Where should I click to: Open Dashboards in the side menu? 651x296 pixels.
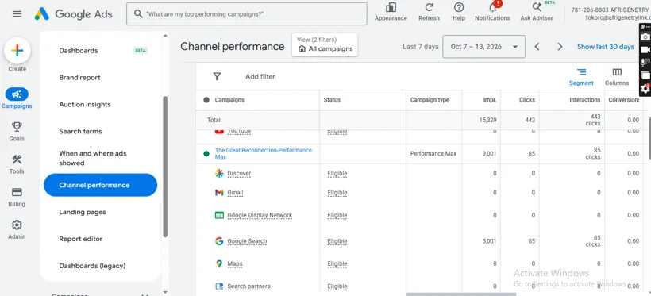[79, 51]
